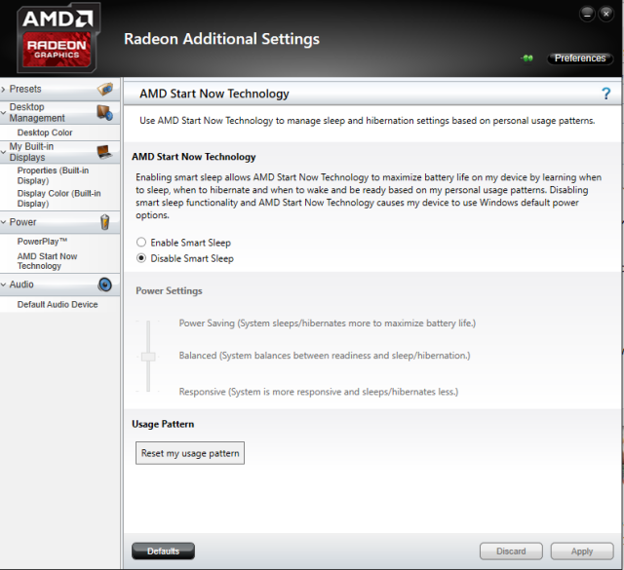Open Desktop Color settings page
Screen dimensions: 624x570
pyautogui.click(x=45, y=133)
